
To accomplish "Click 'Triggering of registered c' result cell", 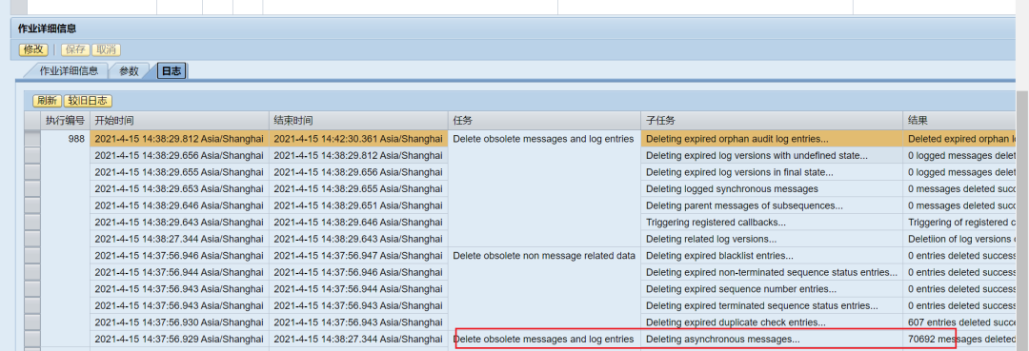I will click(x=960, y=222).
